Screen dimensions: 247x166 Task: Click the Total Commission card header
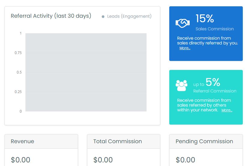[x=117, y=141]
